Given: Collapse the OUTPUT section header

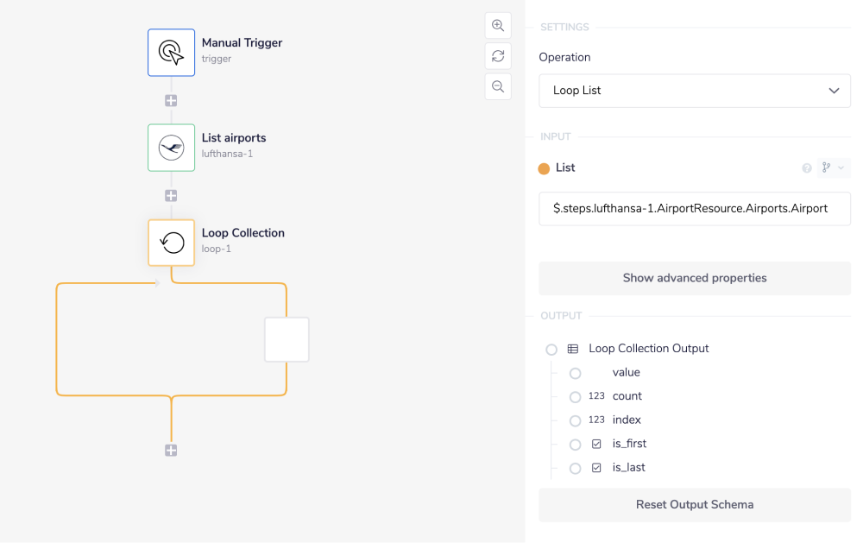Looking at the screenshot, I should [x=561, y=315].
